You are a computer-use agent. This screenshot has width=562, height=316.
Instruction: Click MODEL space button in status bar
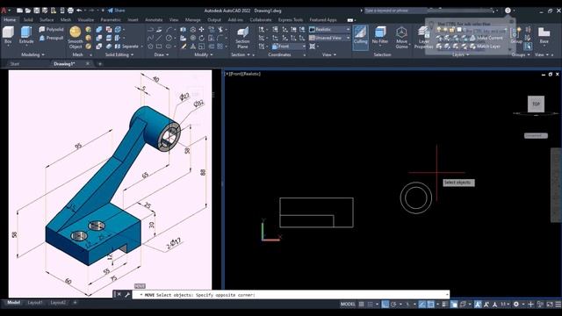point(348,305)
